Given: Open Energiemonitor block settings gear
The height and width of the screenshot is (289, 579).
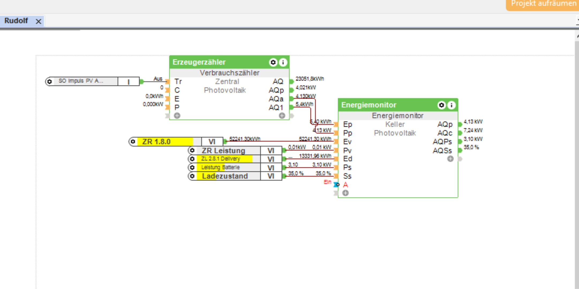Looking at the screenshot, I should [x=441, y=105].
